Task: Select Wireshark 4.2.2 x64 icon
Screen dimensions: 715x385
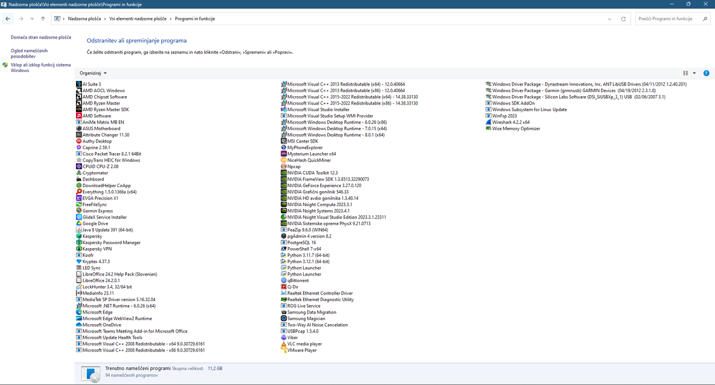Action: (x=488, y=122)
